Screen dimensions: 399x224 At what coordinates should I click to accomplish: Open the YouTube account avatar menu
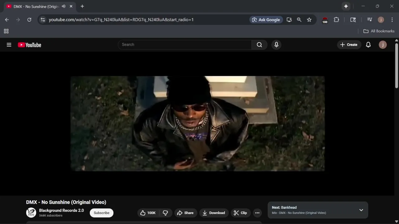382,45
